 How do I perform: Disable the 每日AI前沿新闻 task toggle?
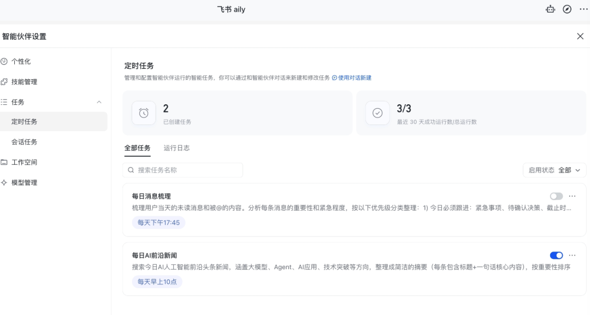[x=556, y=255]
